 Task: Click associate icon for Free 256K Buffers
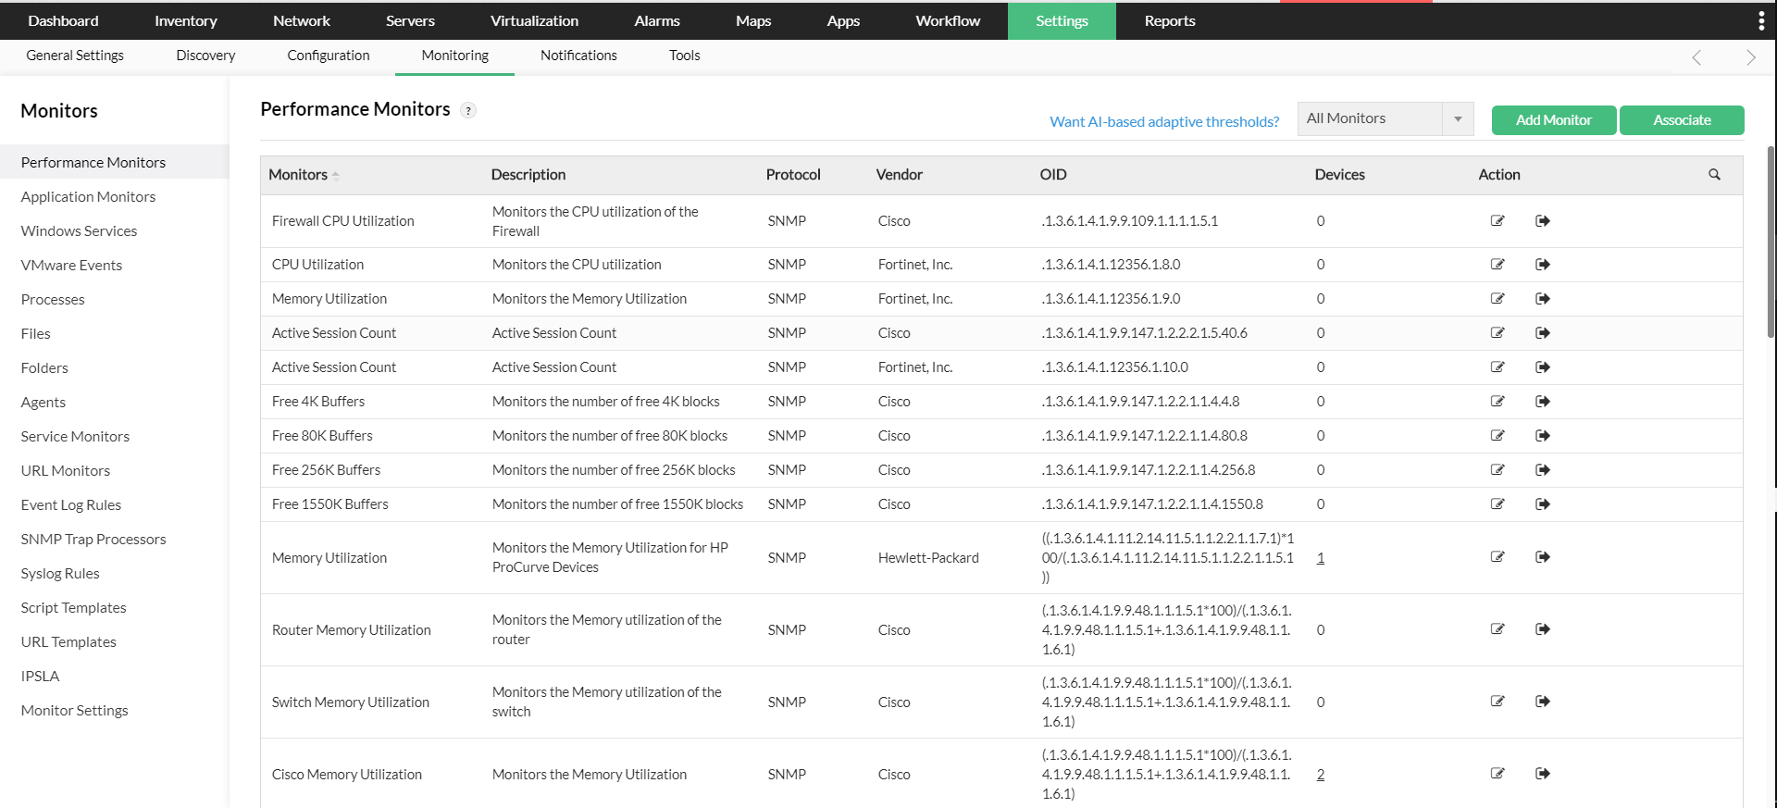[1542, 470]
